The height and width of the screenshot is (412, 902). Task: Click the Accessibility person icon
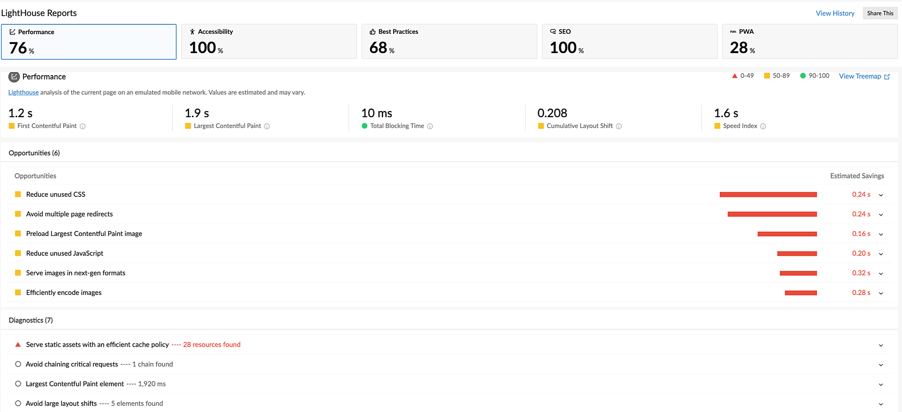point(193,32)
